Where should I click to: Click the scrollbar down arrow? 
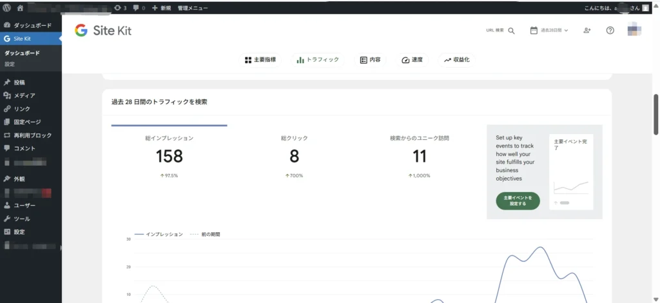(655, 299)
